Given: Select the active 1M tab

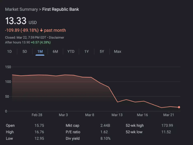Looking at the screenshot, I should point(40,52).
